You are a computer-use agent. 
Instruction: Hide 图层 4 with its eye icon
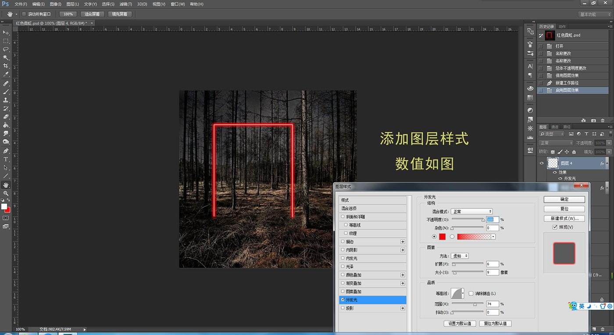(x=542, y=163)
